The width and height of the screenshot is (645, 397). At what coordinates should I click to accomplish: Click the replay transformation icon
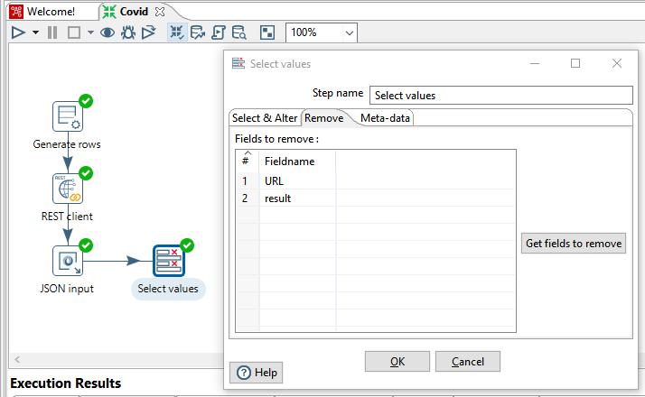(x=148, y=32)
